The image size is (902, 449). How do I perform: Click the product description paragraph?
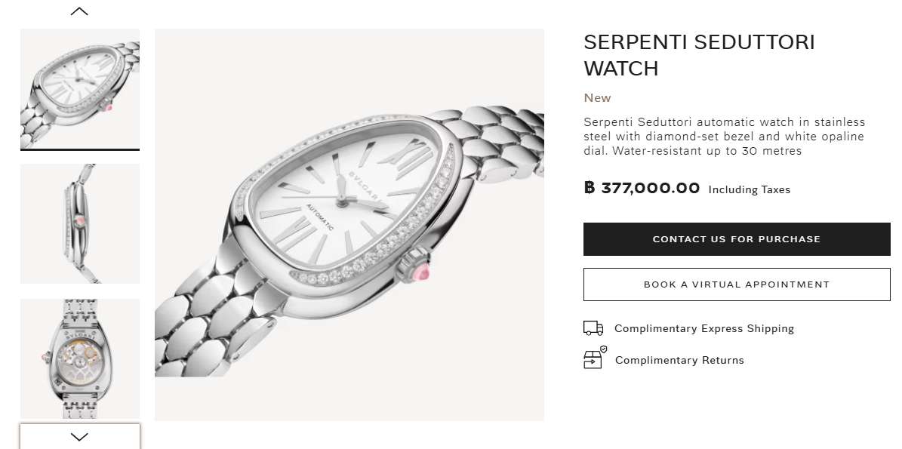point(724,136)
